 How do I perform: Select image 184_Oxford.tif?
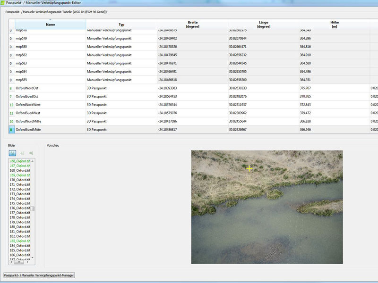point(20,245)
